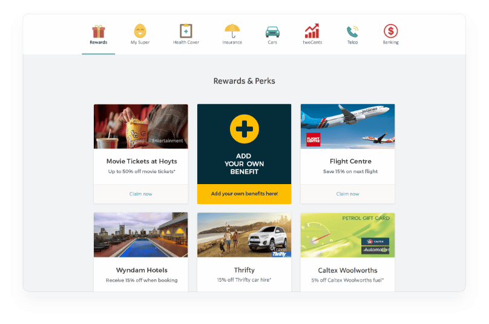The height and width of the screenshot is (324, 489).
Task: Click Add your own benefits here button
Action: coord(244,194)
